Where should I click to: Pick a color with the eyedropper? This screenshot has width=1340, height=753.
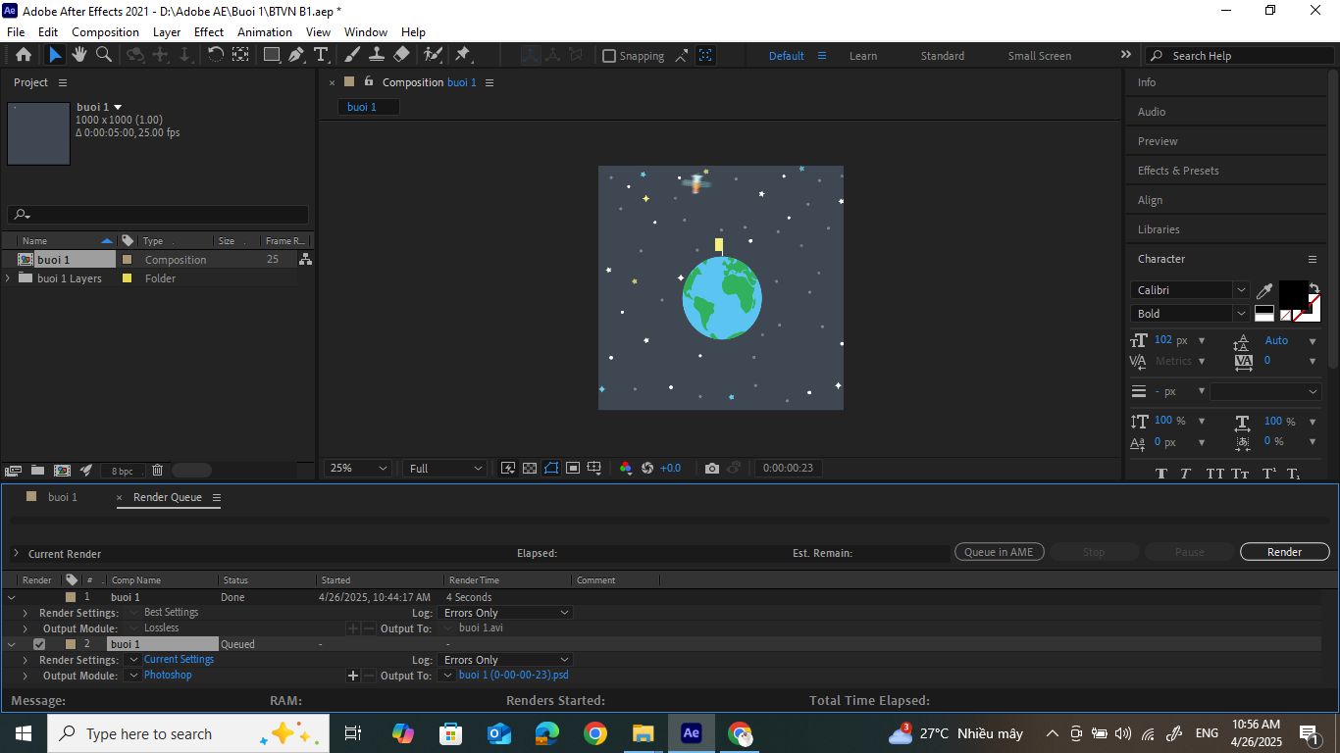click(x=1264, y=290)
